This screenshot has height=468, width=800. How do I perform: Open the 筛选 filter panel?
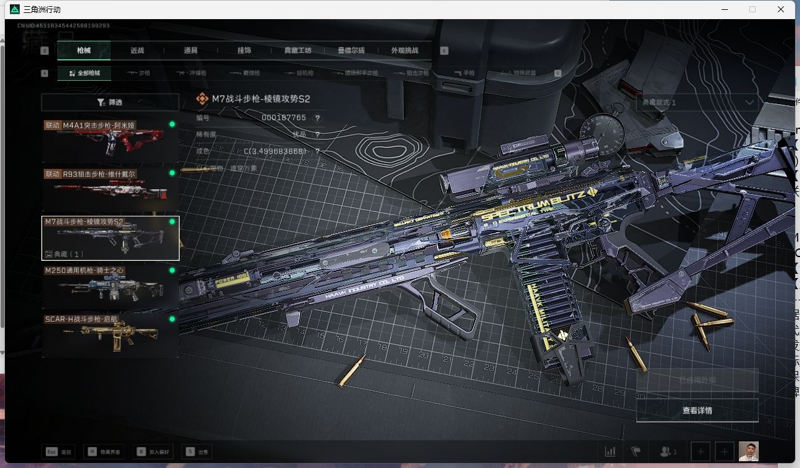[110, 102]
